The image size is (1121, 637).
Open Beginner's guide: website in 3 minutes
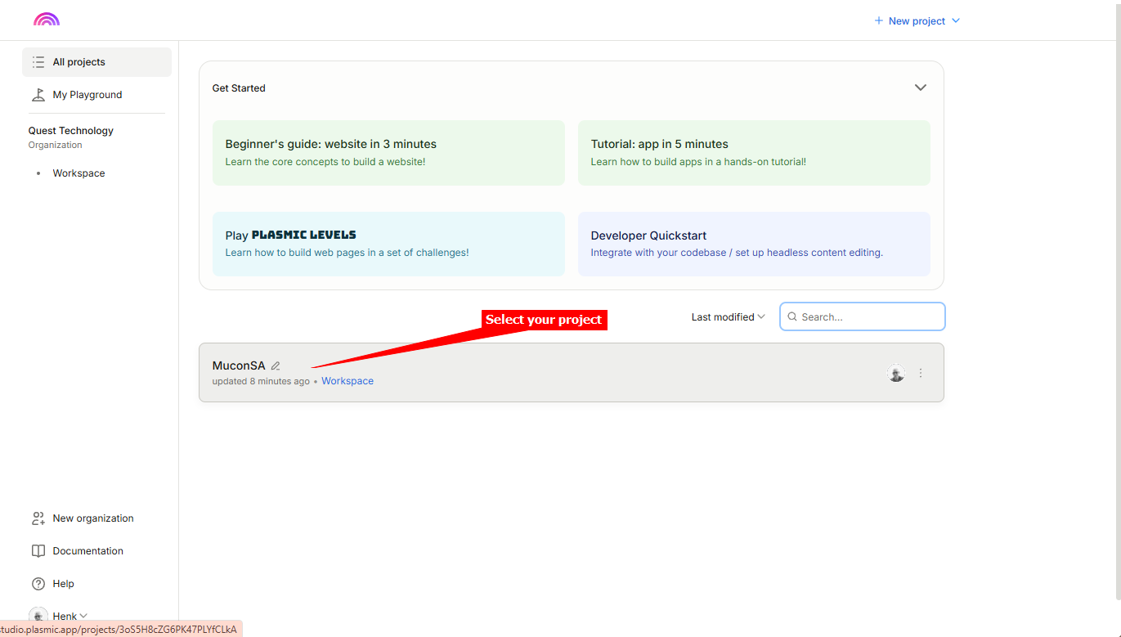tap(388, 153)
